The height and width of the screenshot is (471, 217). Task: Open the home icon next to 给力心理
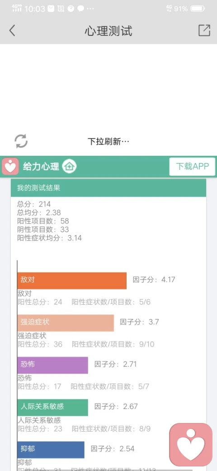(x=70, y=166)
